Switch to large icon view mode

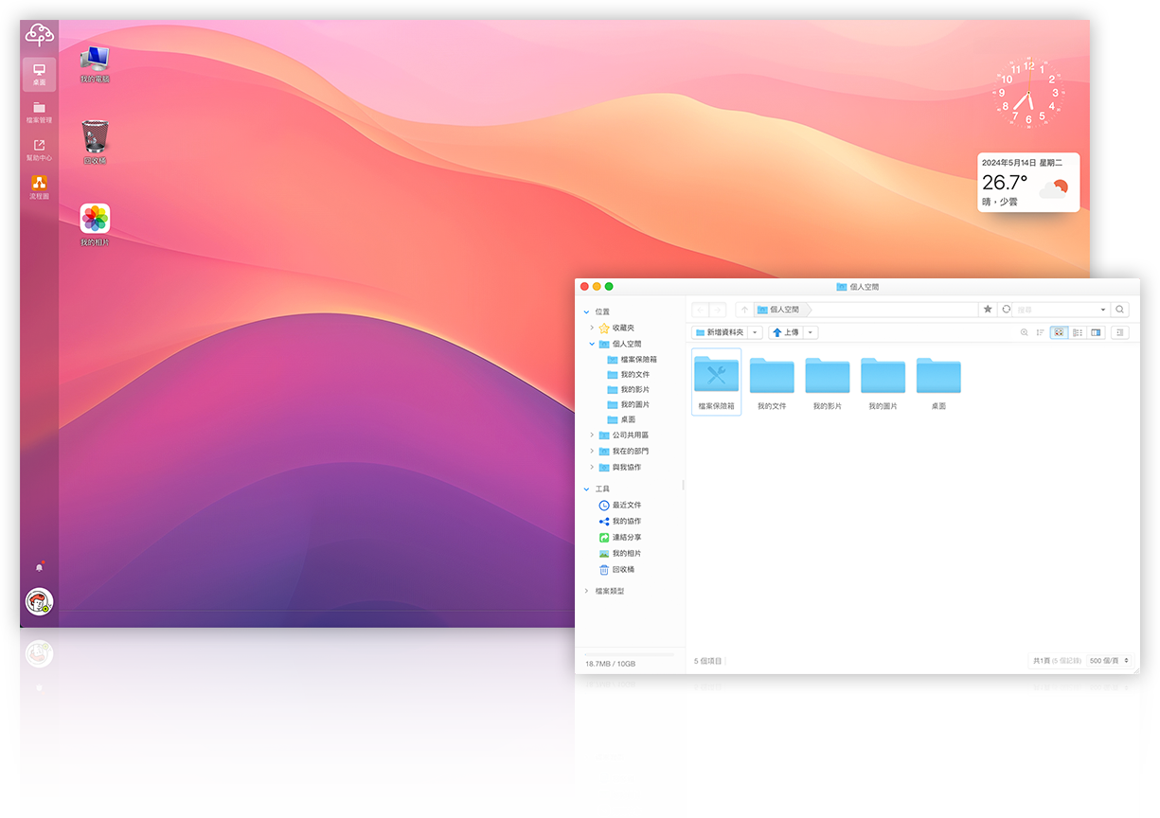click(x=1059, y=333)
